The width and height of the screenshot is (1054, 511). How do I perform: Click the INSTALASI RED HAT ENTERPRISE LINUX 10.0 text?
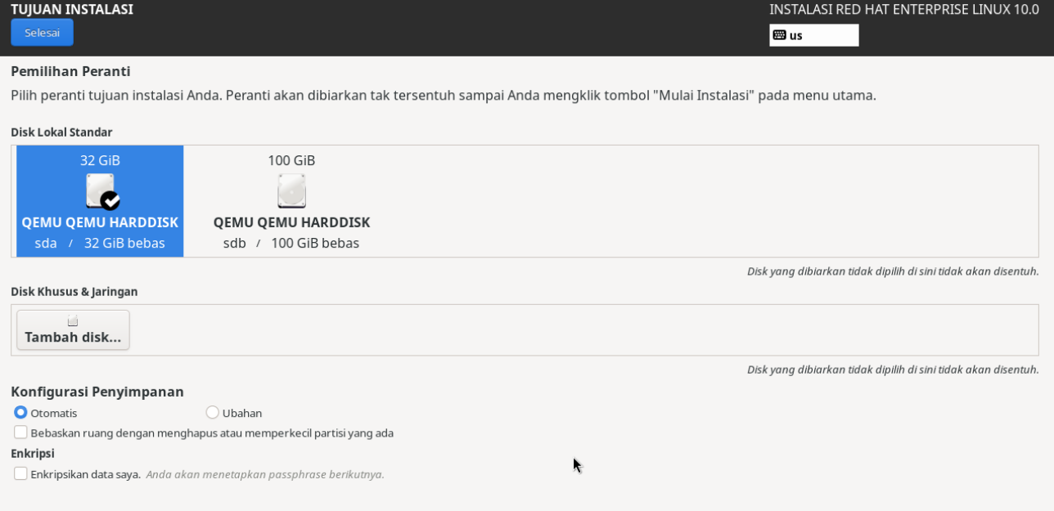904,10
